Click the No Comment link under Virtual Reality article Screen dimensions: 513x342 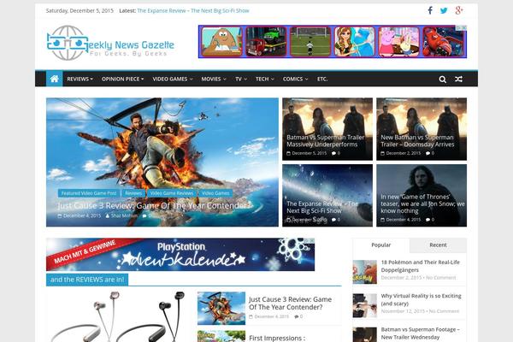pos(444,311)
